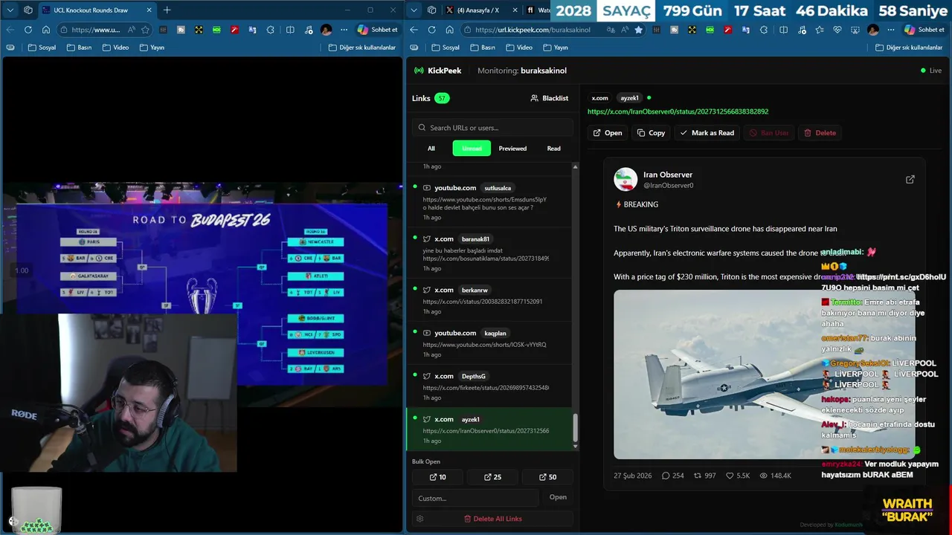The width and height of the screenshot is (952, 535).
Task: Open home page in KickPeek browser window
Action: tap(450, 30)
